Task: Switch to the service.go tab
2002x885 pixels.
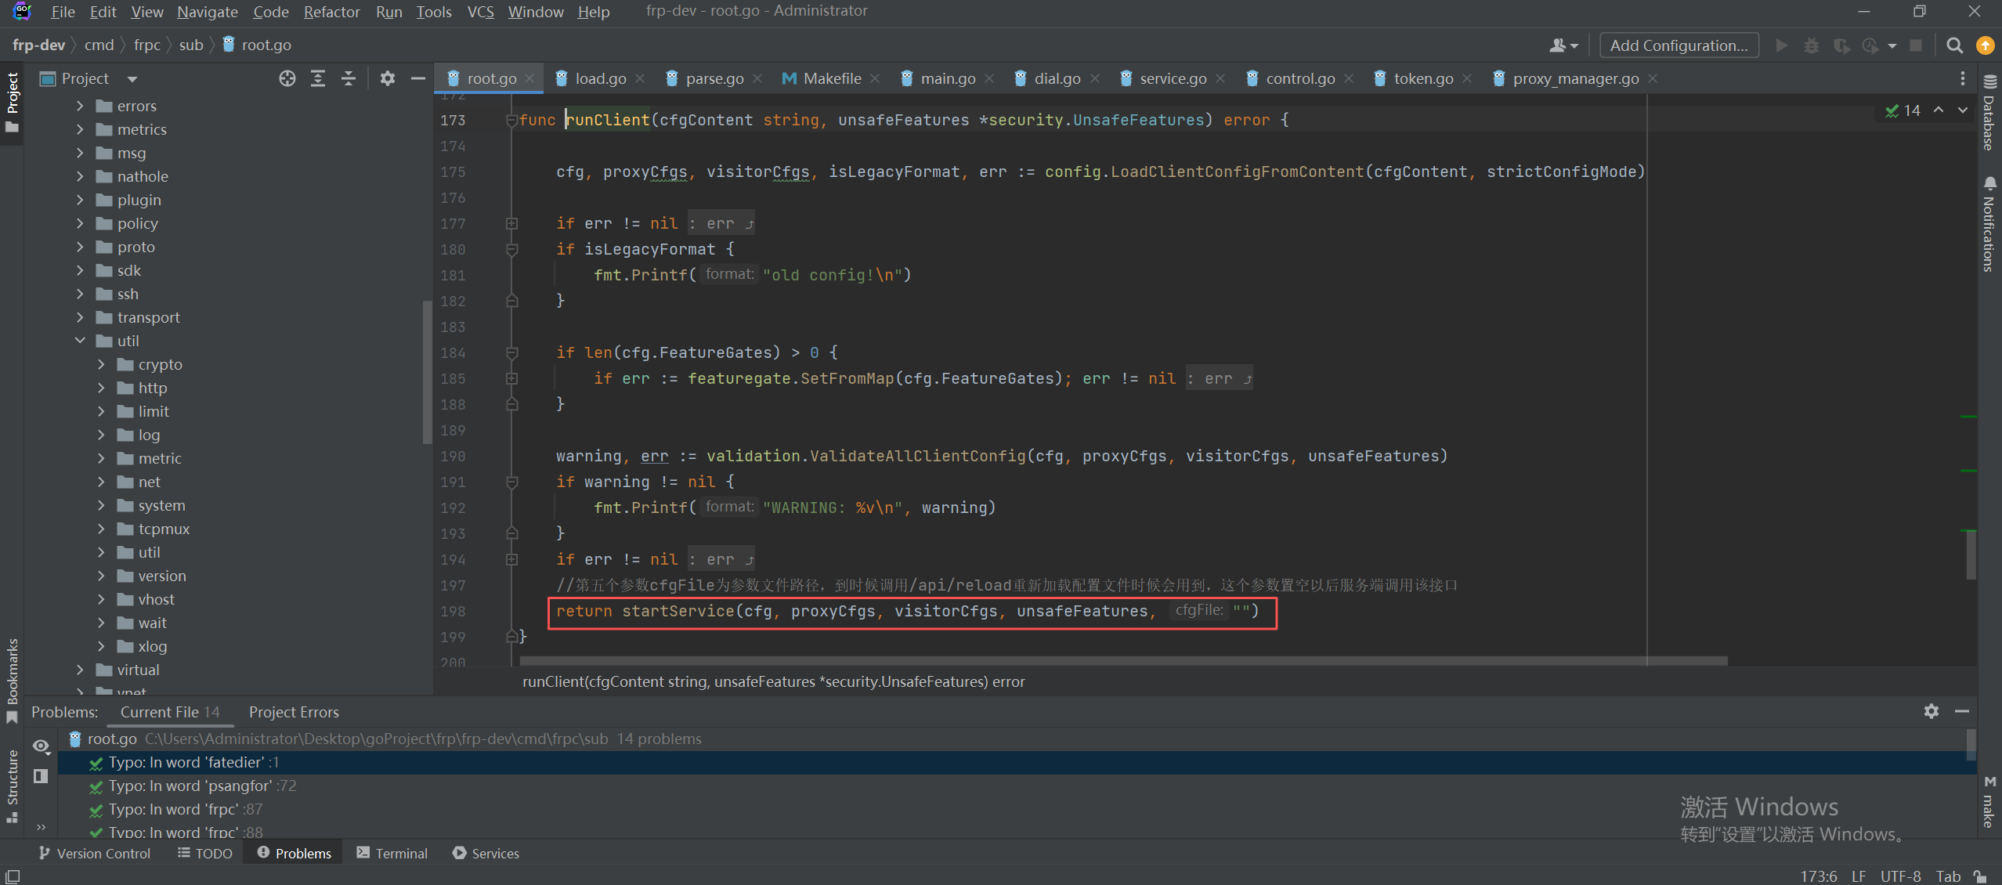Action: pos(1172,78)
